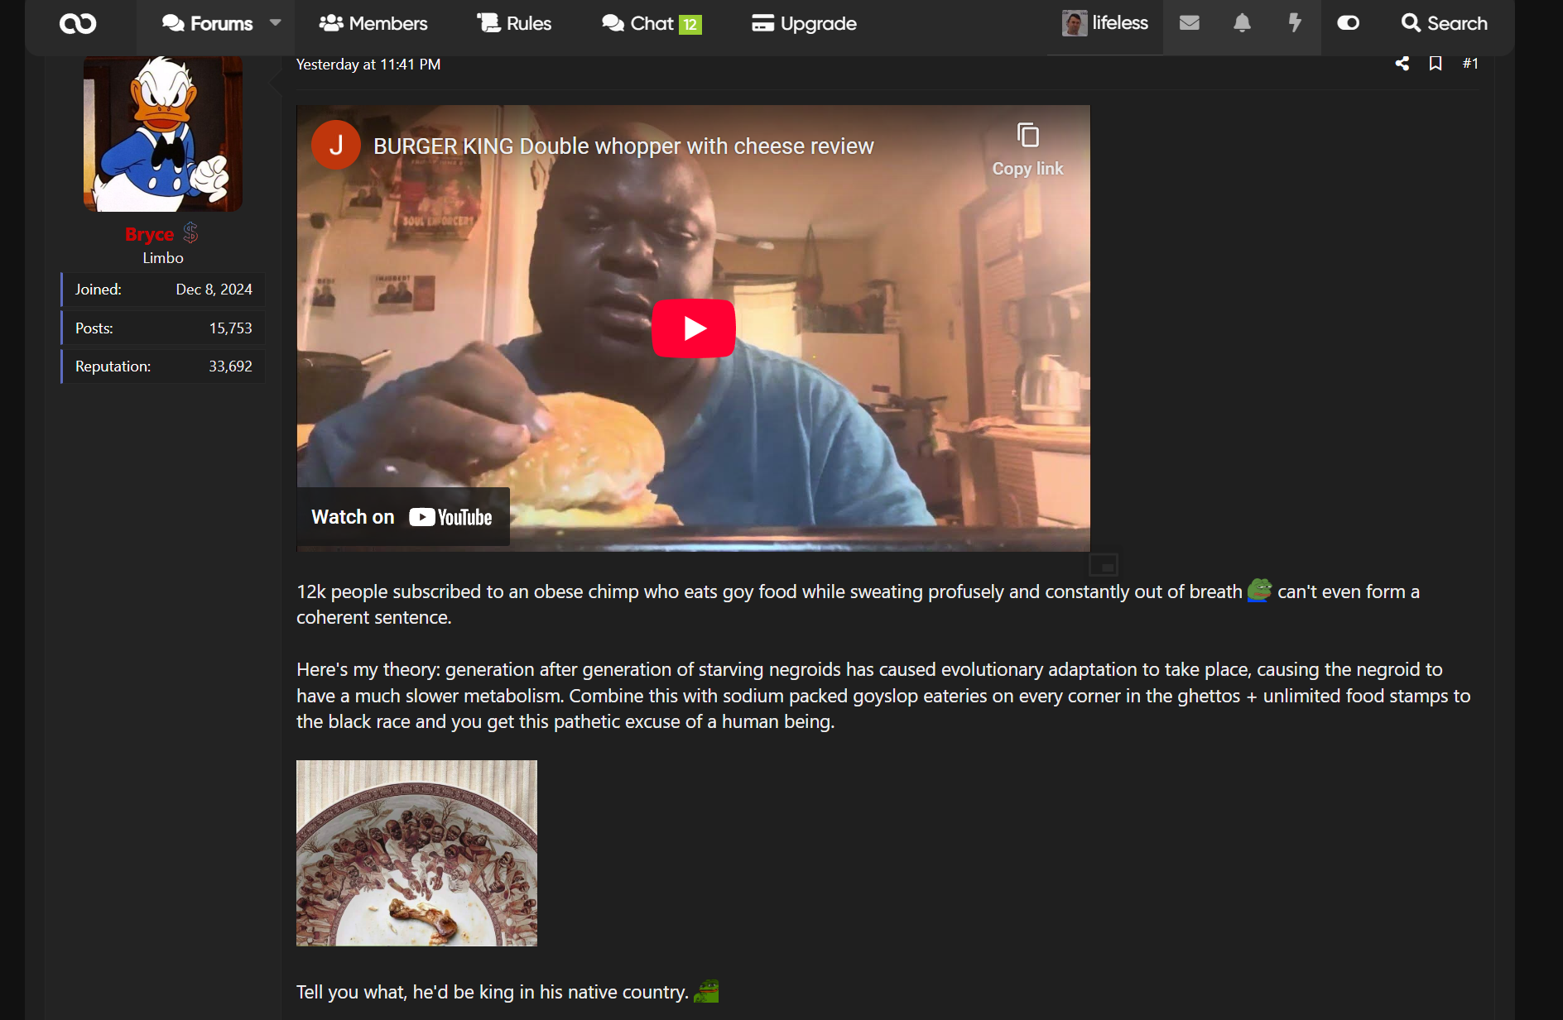Open the Search box

1444,23
